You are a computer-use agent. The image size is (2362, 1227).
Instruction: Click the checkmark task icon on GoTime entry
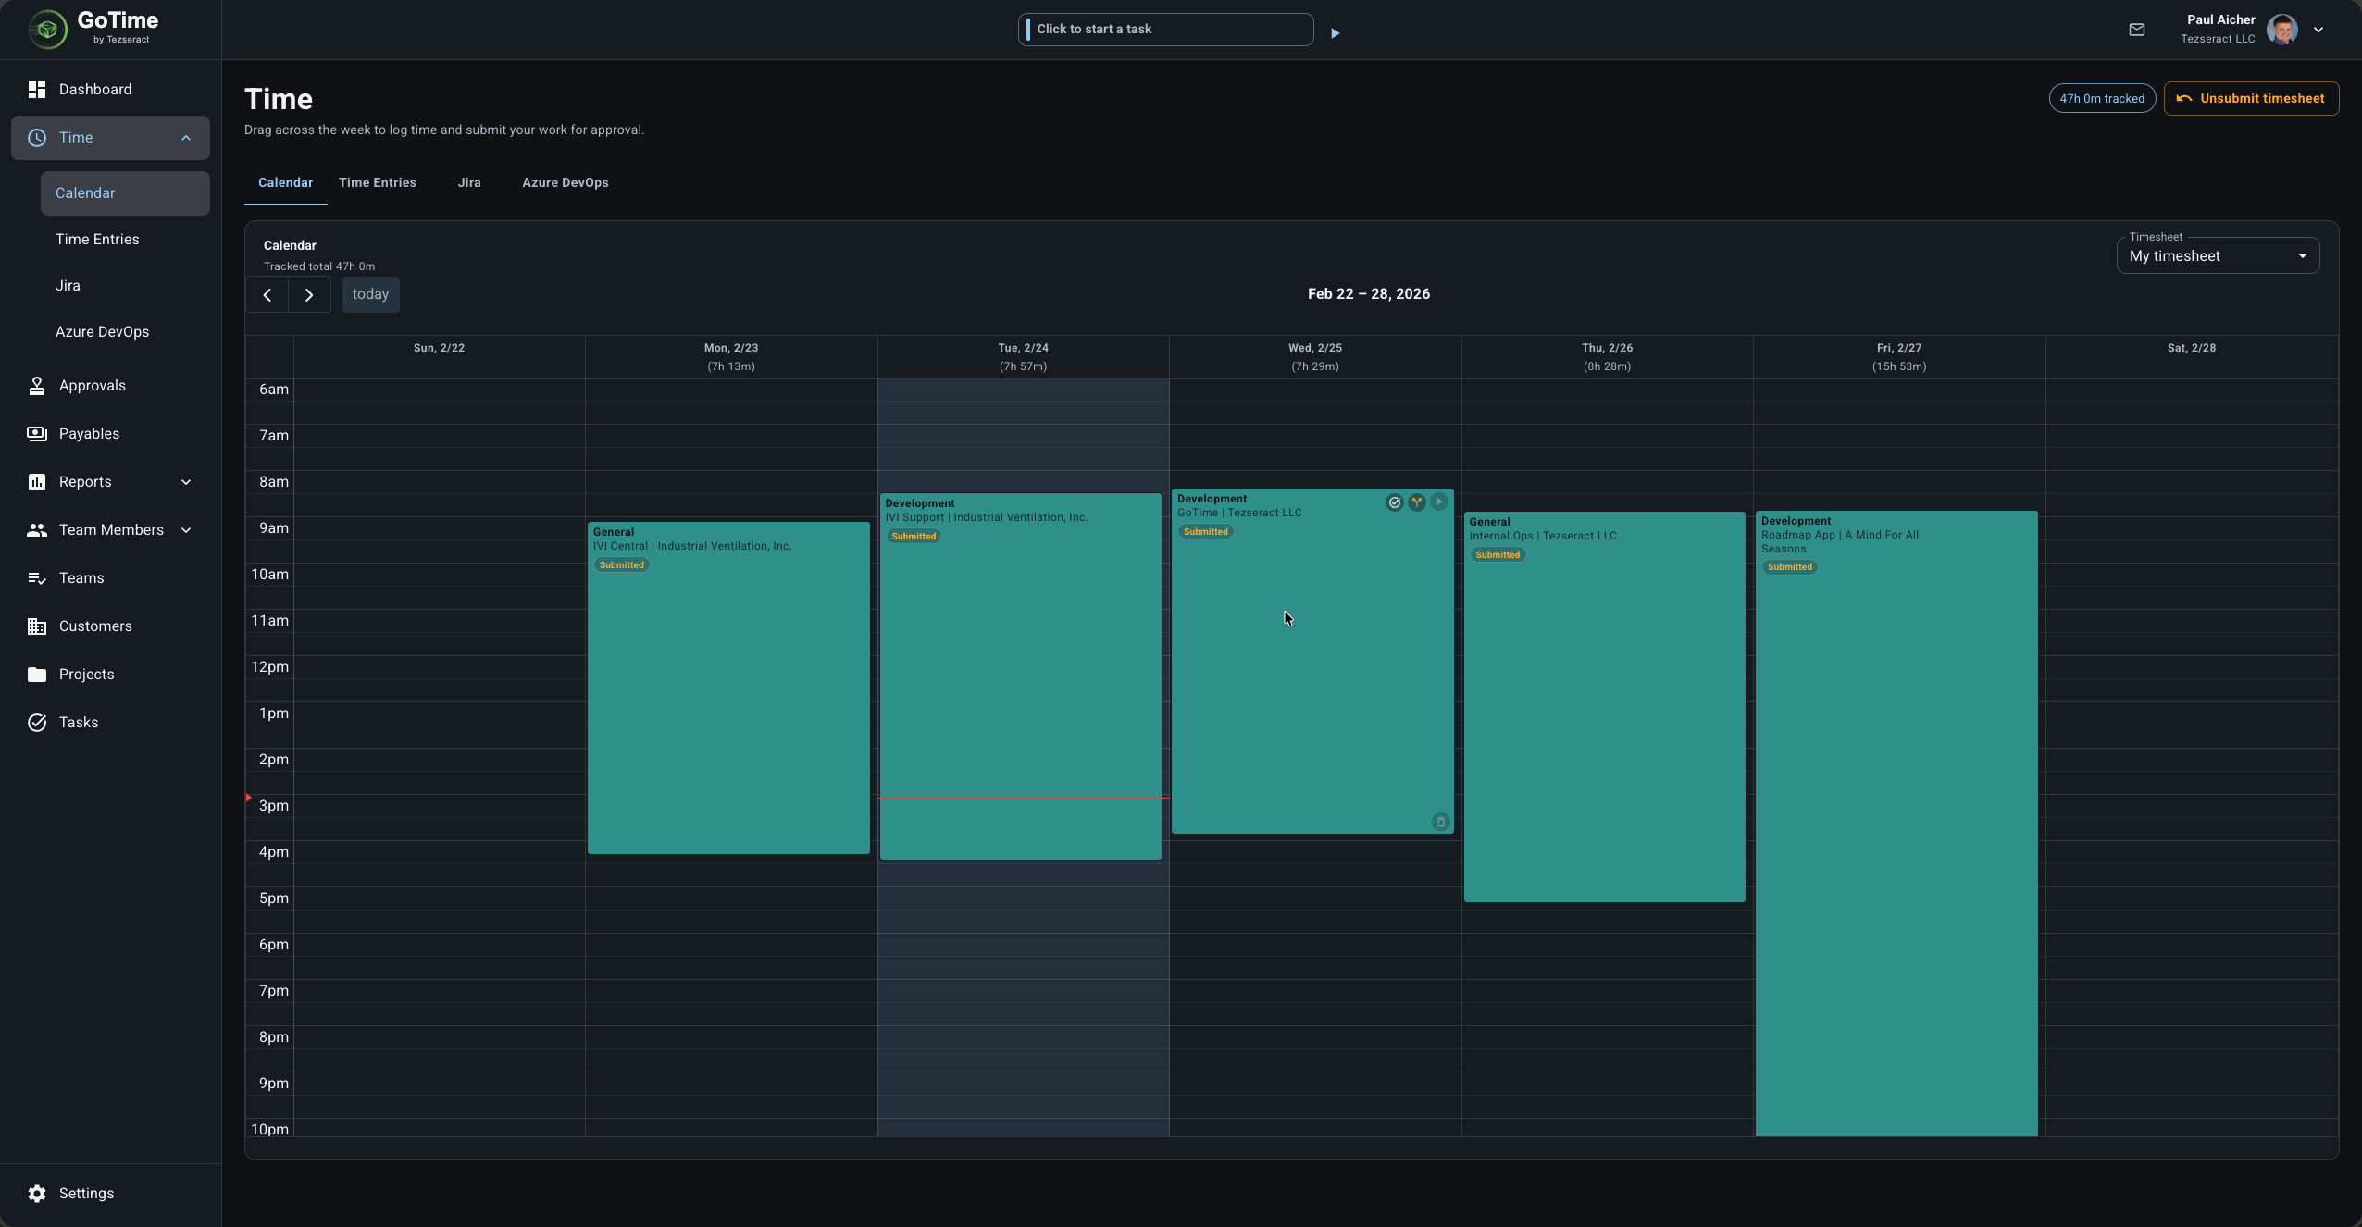[1395, 502]
